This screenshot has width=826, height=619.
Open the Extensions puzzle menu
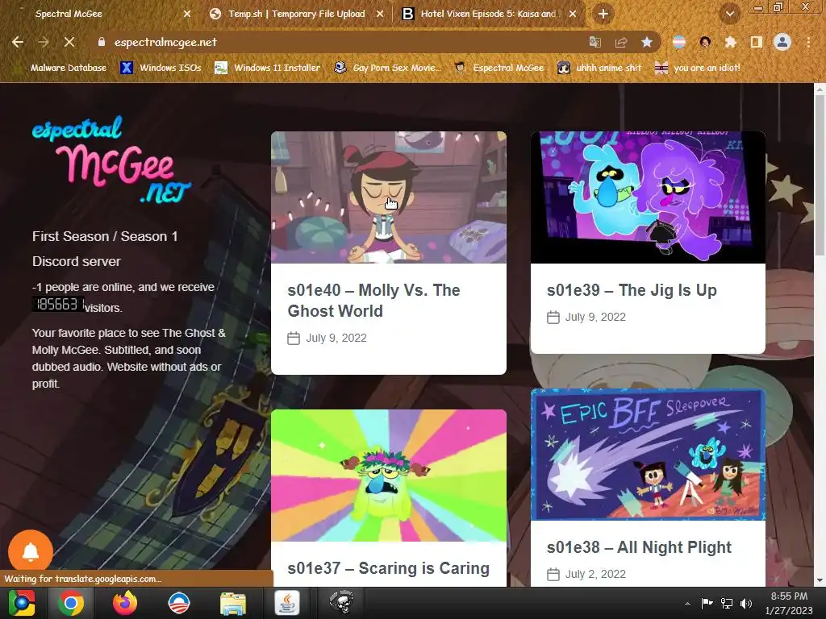[x=731, y=42]
